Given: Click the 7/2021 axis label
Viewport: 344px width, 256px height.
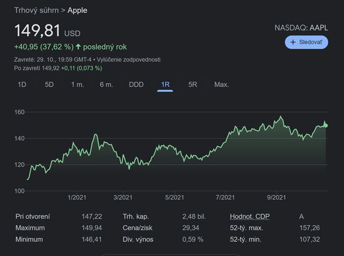Looking at the screenshot, I should click(x=225, y=198).
